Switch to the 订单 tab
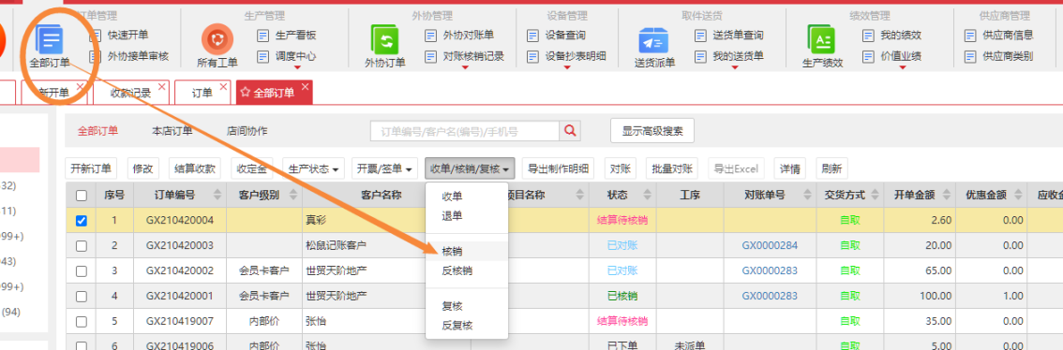 (x=202, y=93)
